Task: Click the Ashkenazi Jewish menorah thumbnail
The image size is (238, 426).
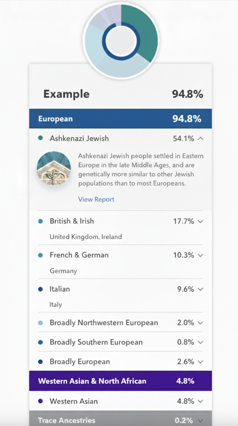Action: 54,168
